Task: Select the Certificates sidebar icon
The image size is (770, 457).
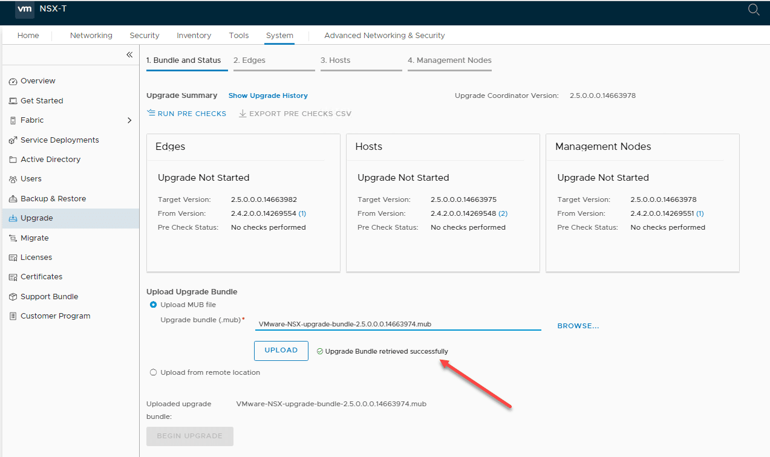Action: [x=12, y=276]
